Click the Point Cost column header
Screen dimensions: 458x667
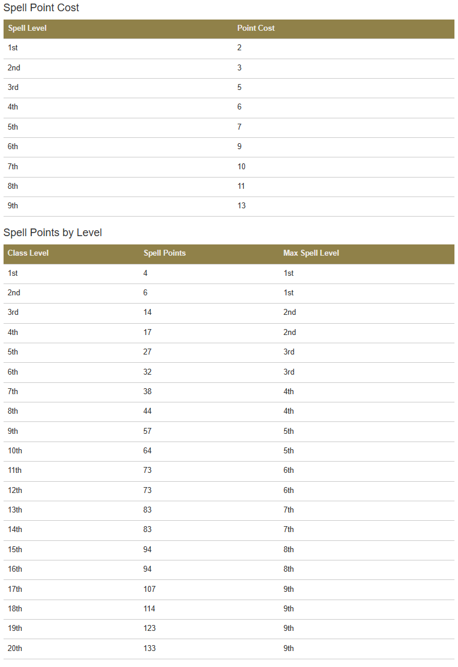(256, 28)
